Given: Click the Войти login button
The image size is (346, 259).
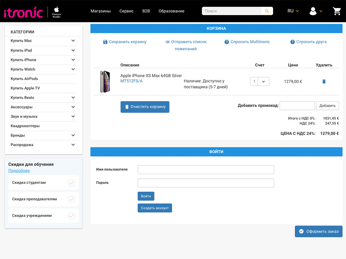Looking at the screenshot, I should [146, 196].
